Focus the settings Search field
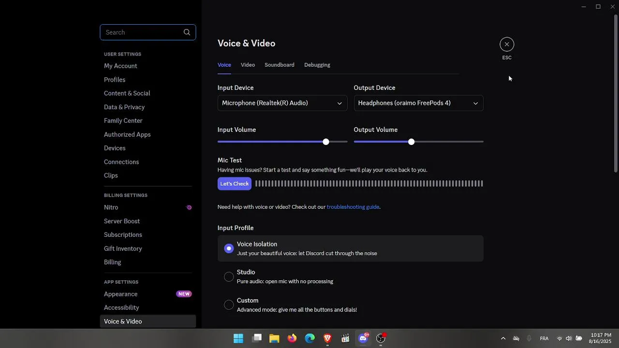This screenshot has height=348, width=619. [148, 32]
